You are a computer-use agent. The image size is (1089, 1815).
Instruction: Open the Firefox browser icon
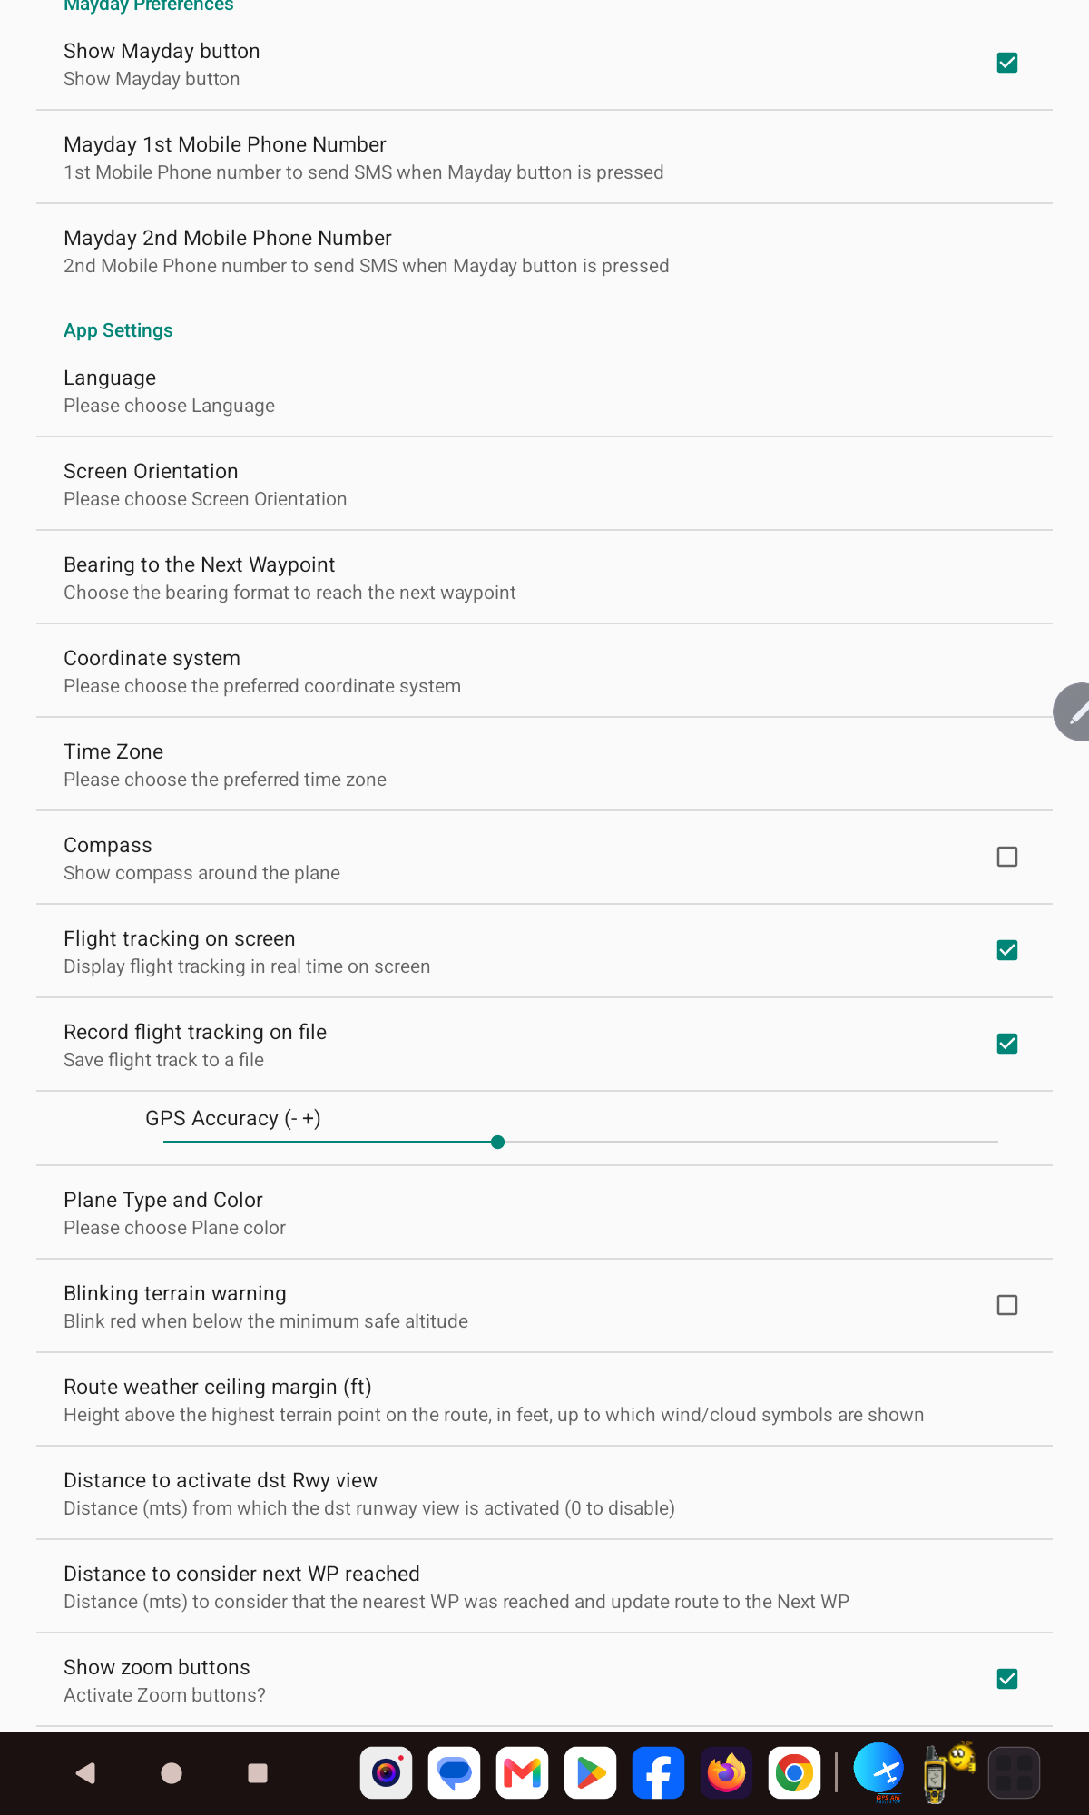click(x=726, y=1772)
